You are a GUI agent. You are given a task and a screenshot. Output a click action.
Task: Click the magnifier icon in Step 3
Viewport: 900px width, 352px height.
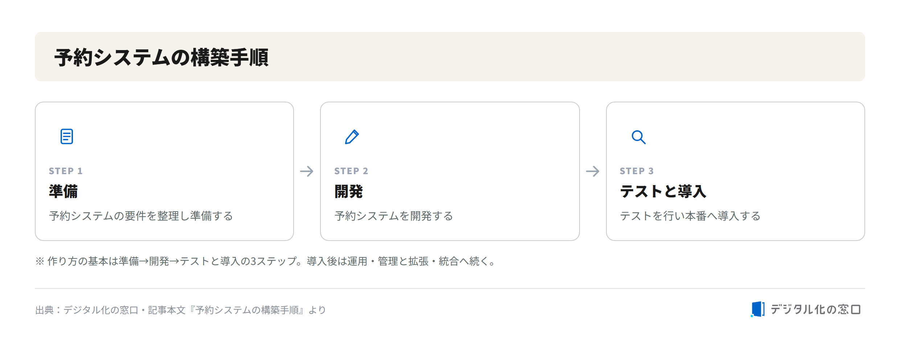click(x=638, y=137)
